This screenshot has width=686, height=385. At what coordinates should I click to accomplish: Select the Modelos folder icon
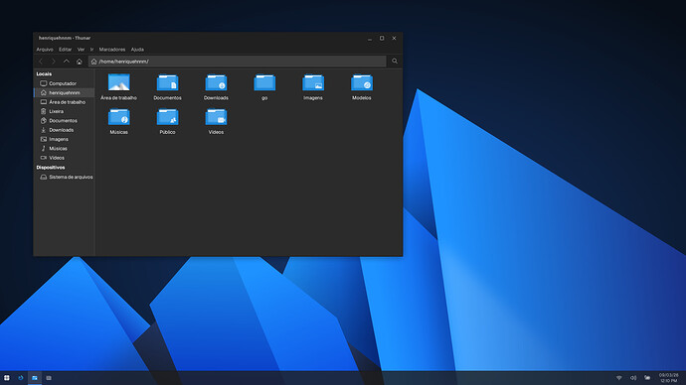(362, 82)
